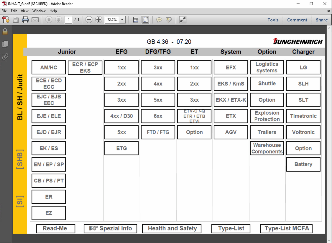Screen dimensions: 332x243
Task: Open the zoom level dropdown arrow
Action: pos(122,20)
